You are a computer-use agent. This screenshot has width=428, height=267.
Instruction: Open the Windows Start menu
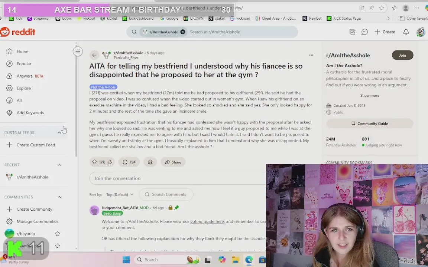pos(126,260)
